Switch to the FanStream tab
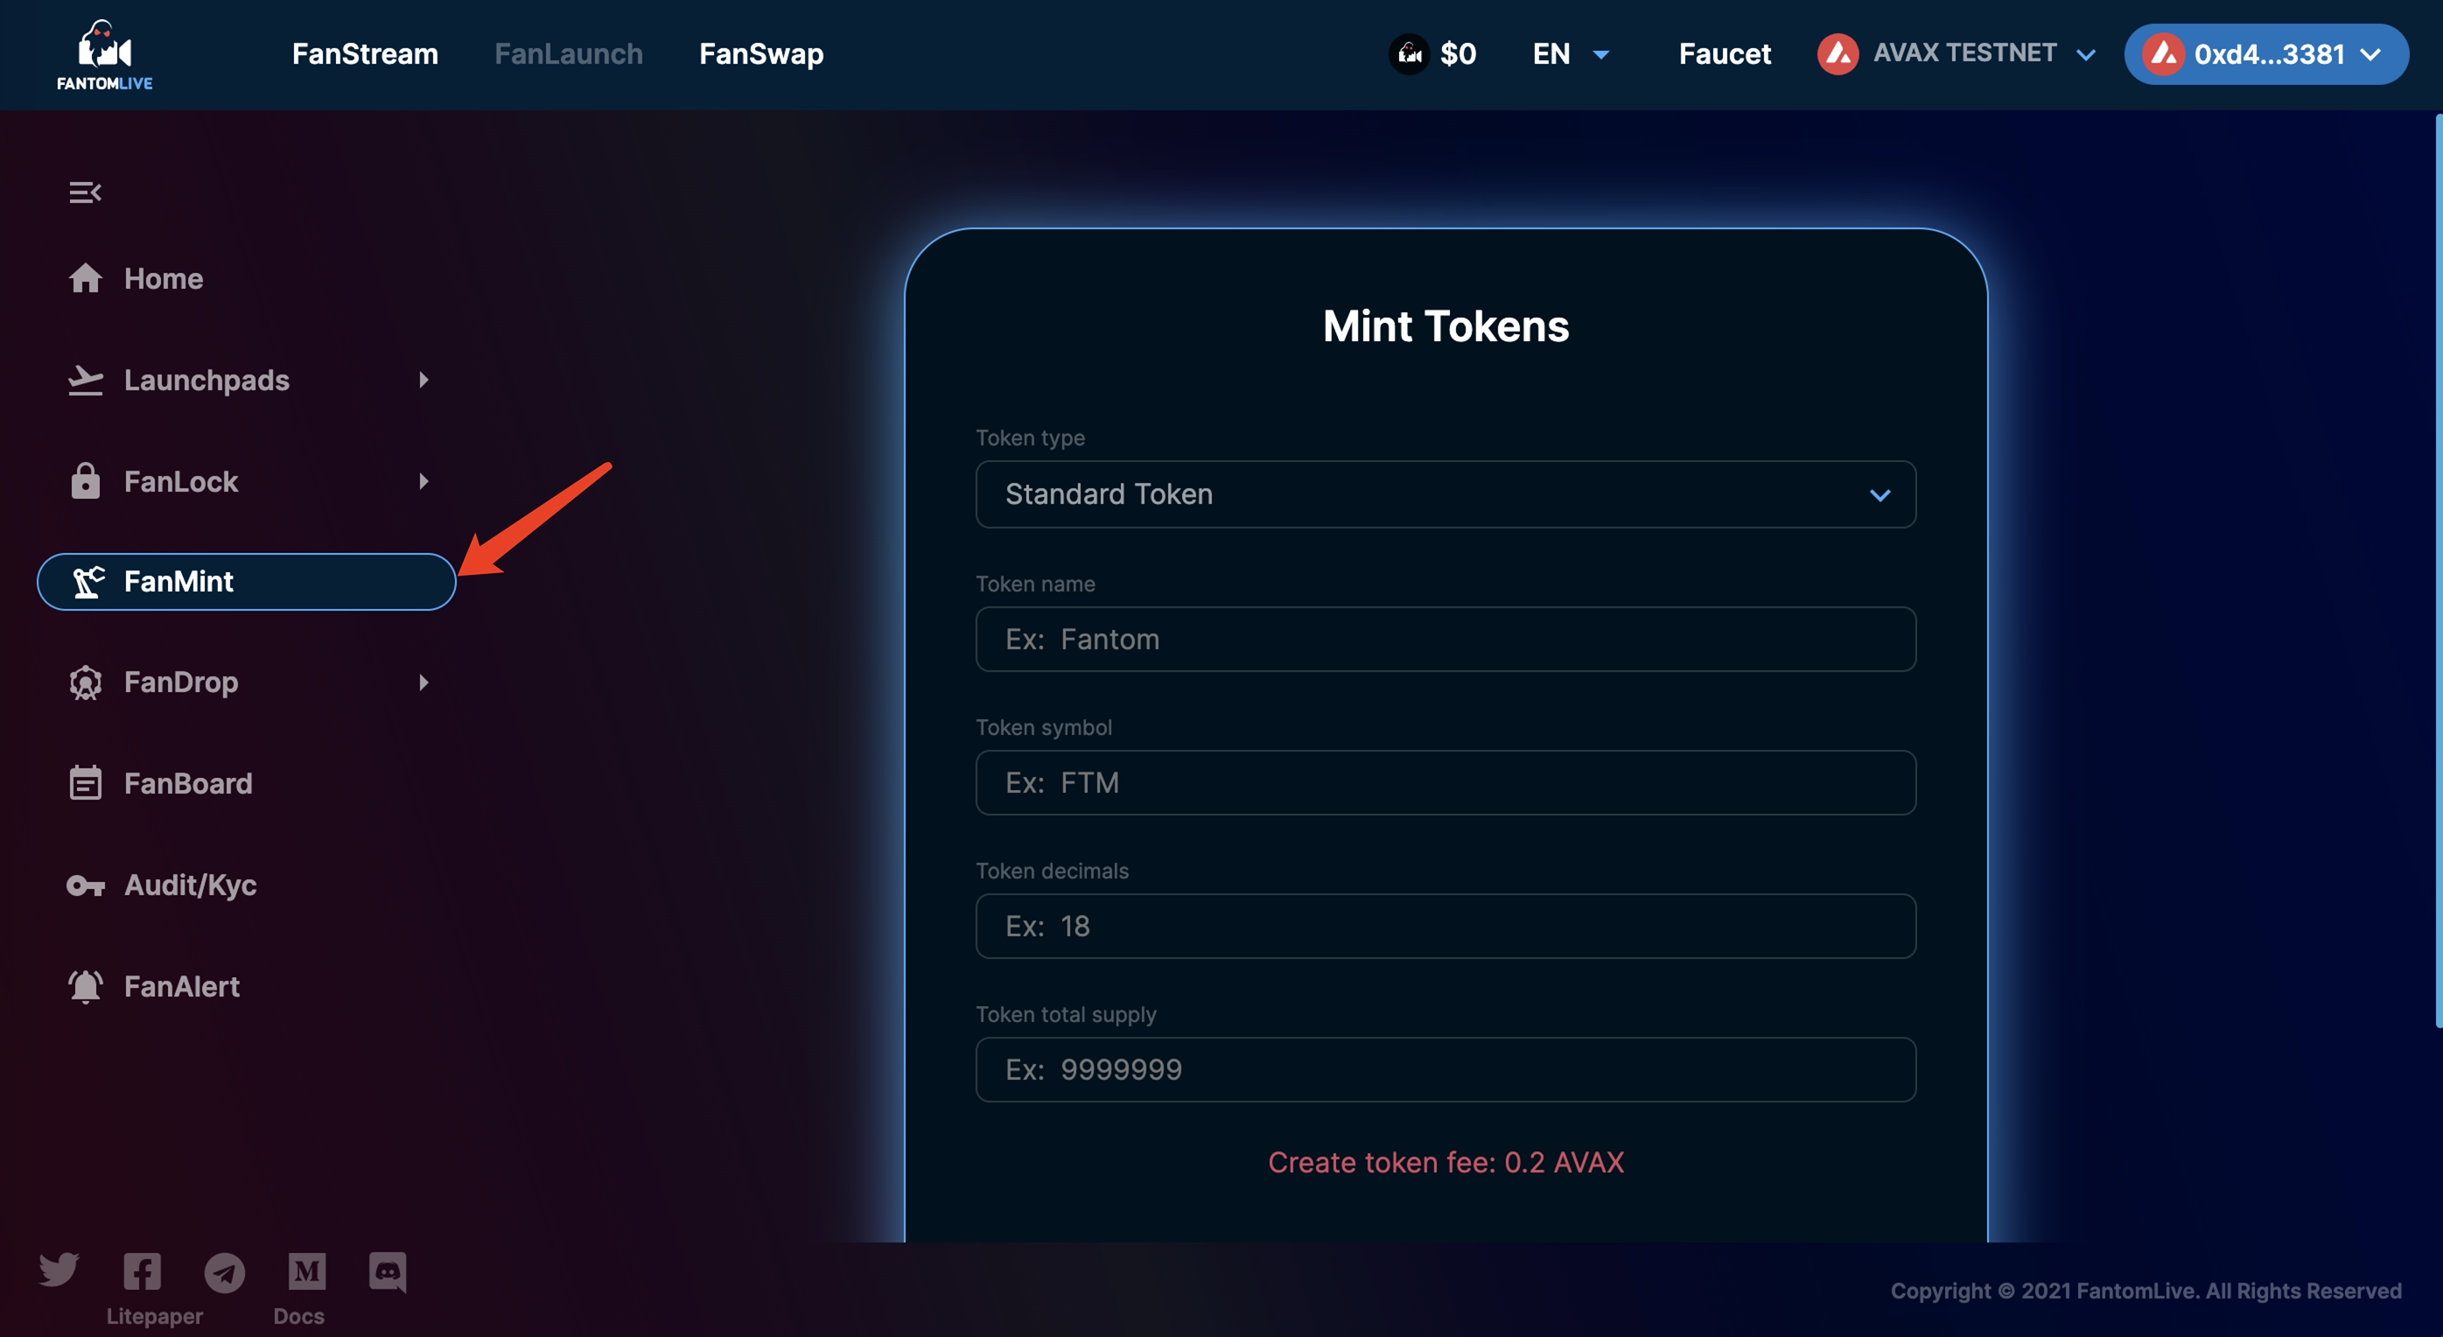Image resolution: width=2443 pixels, height=1337 pixels. coord(365,54)
